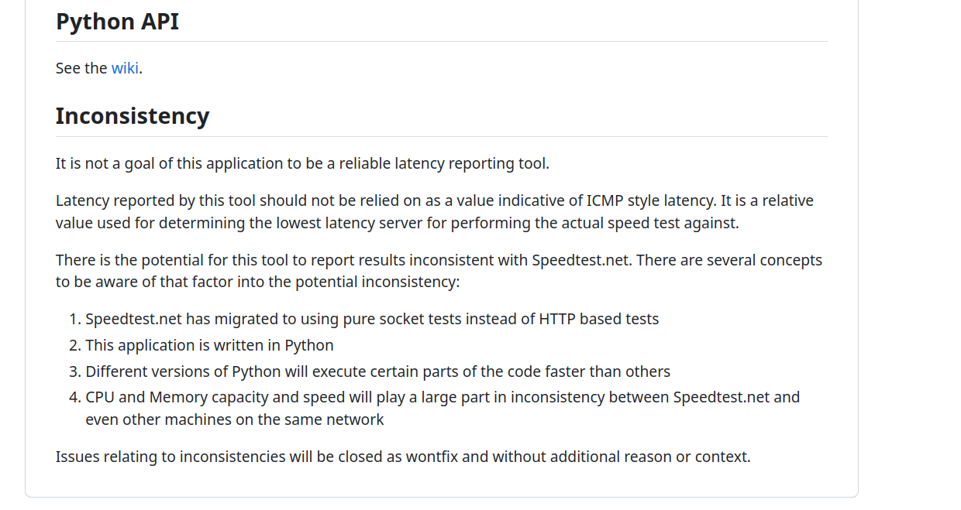Click the divider line under Python API heading
Viewport: 961px width, 510px height.
pyautogui.click(x=442, y=41)
